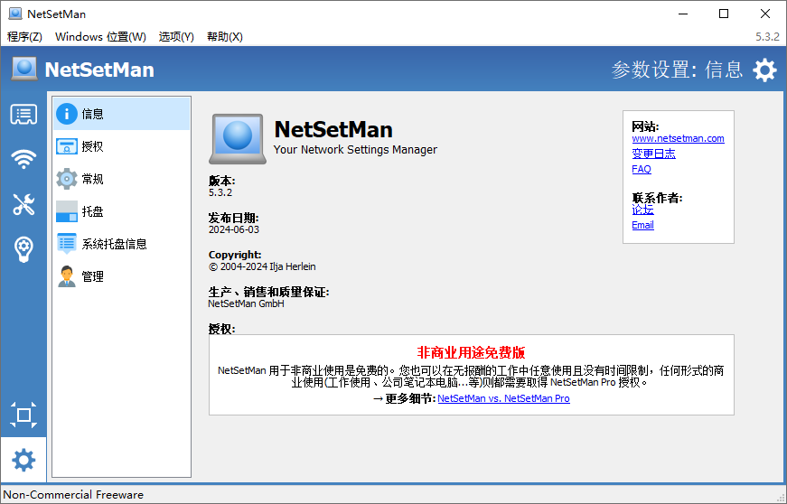Open the 系统托盘信息 section

click(x=121, y=244)
